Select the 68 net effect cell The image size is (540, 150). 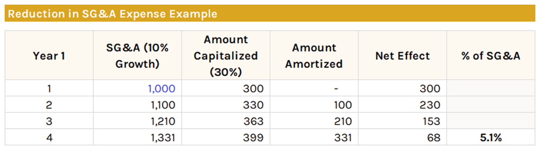point(402,137)
